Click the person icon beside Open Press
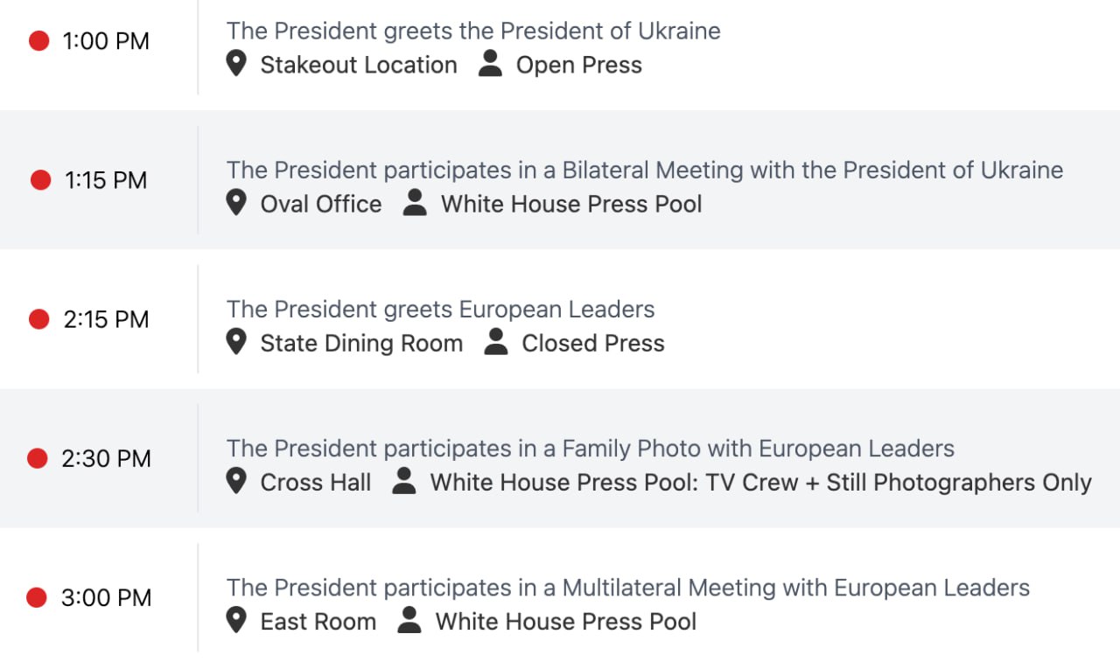Viewport: 1120px width, 662px height. pos(490,64)
